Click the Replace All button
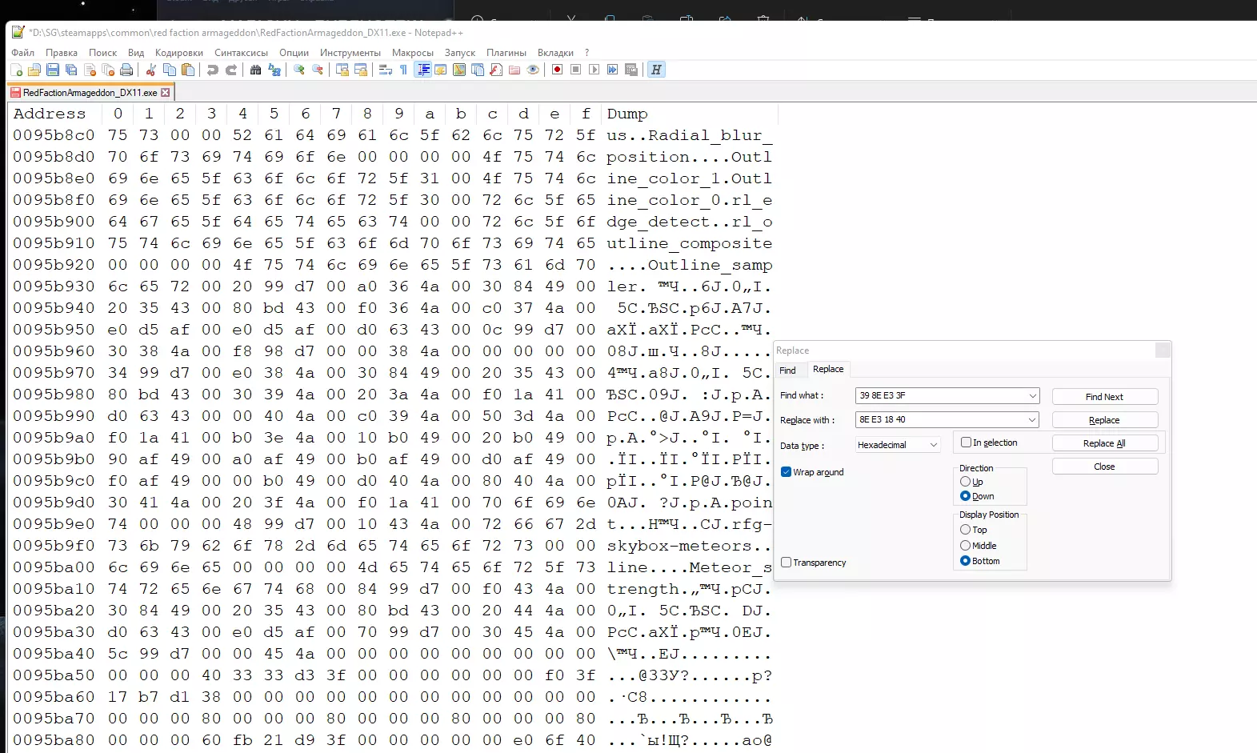The height and width of the screenshot is (753, 1257). [x=1104, y=443]
